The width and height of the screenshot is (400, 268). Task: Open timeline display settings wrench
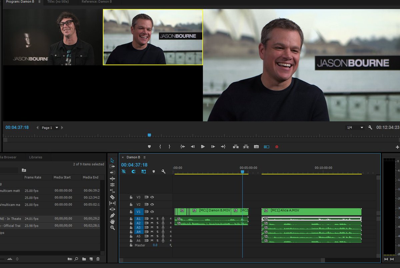[x=163, y=172]
